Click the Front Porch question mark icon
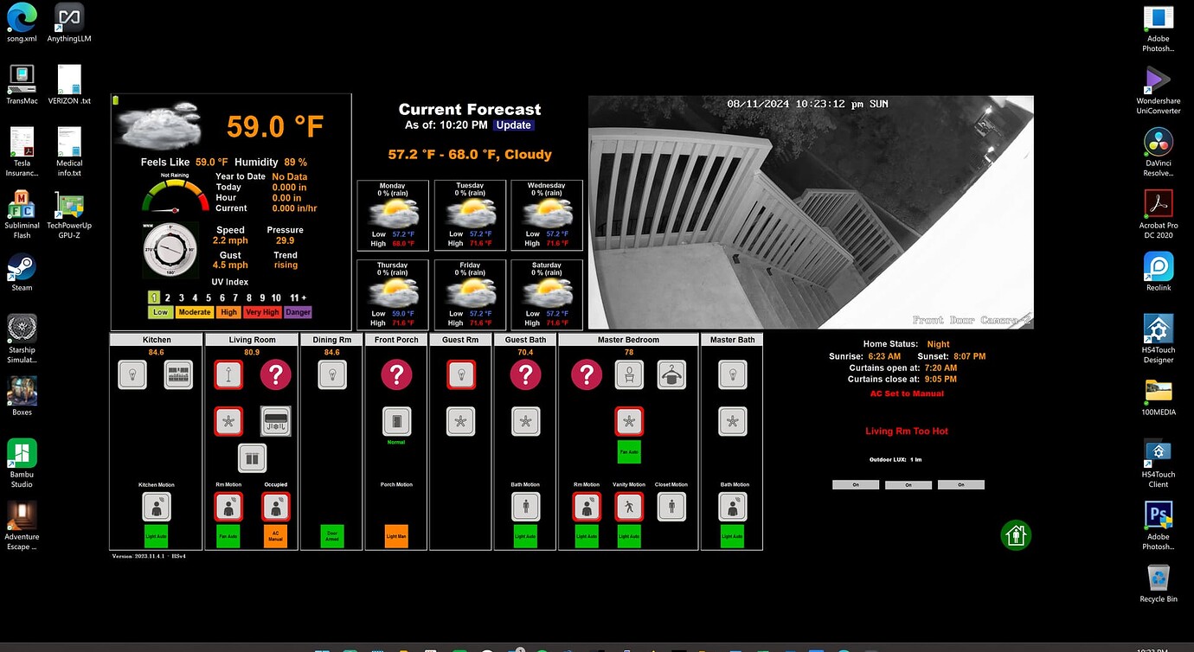The image size is (1194, 652). click(x=396, y=374)
